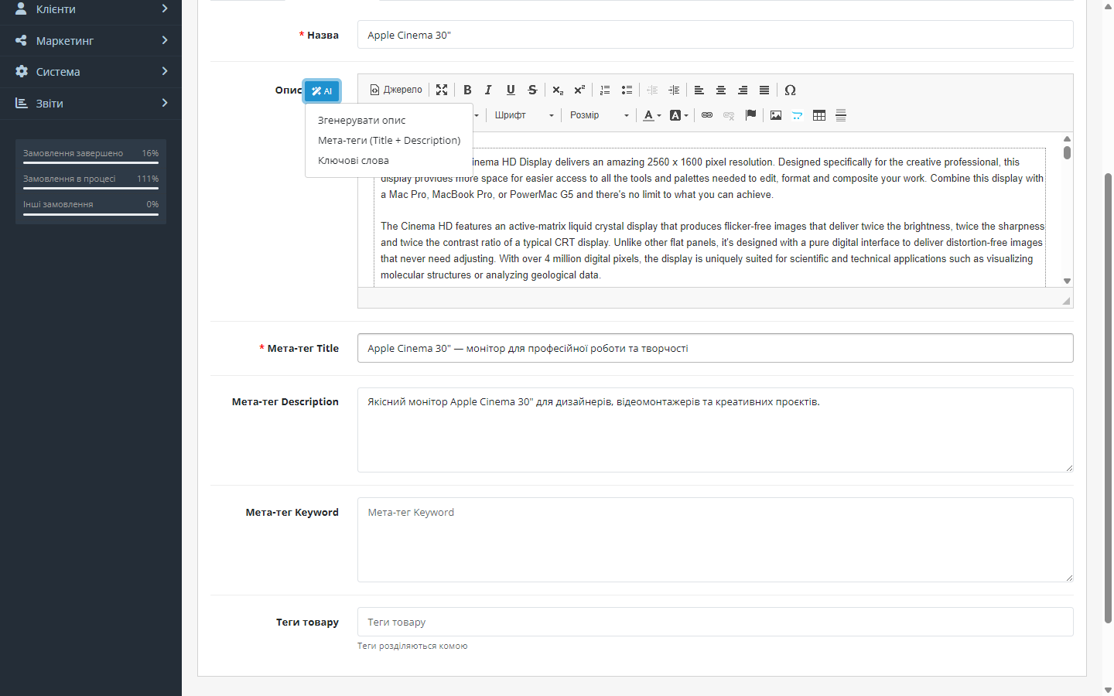The height and width of the screenshot is (696, 1114).
Task: Apply underline formatting
Action: (511, 90)
